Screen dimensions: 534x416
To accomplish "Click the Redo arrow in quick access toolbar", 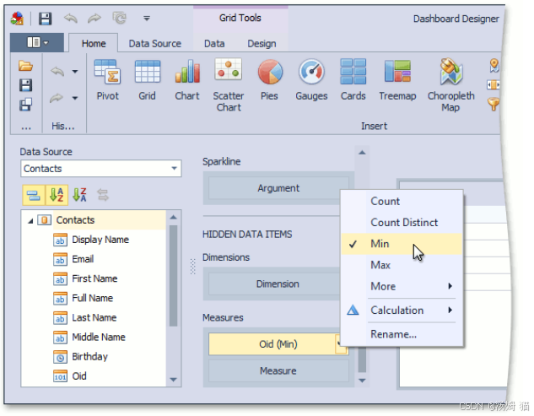I will pyautogui.click(x=94, y=18).
